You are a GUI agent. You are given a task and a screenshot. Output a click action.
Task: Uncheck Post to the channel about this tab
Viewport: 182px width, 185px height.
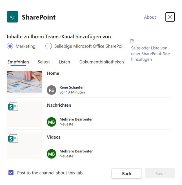tap(11, 173)
